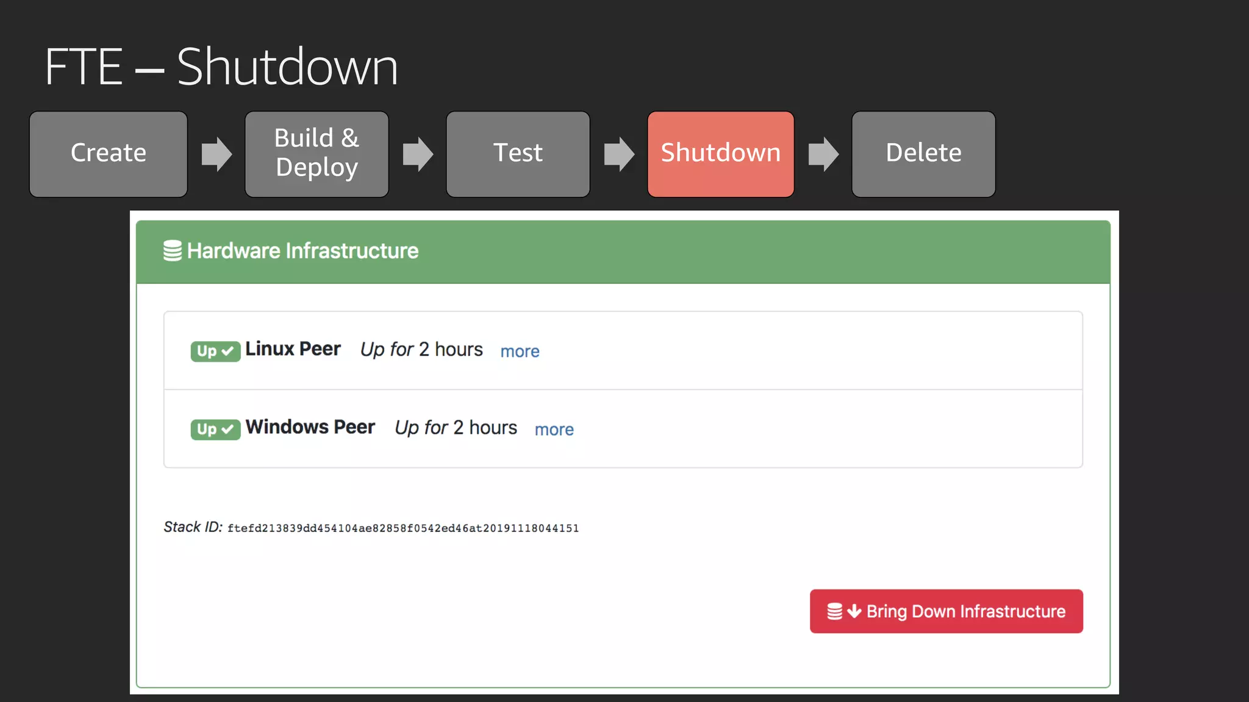The image size is (1249, 702).
Task: Select the Build & Deploy stage
Action: point(317,154)
